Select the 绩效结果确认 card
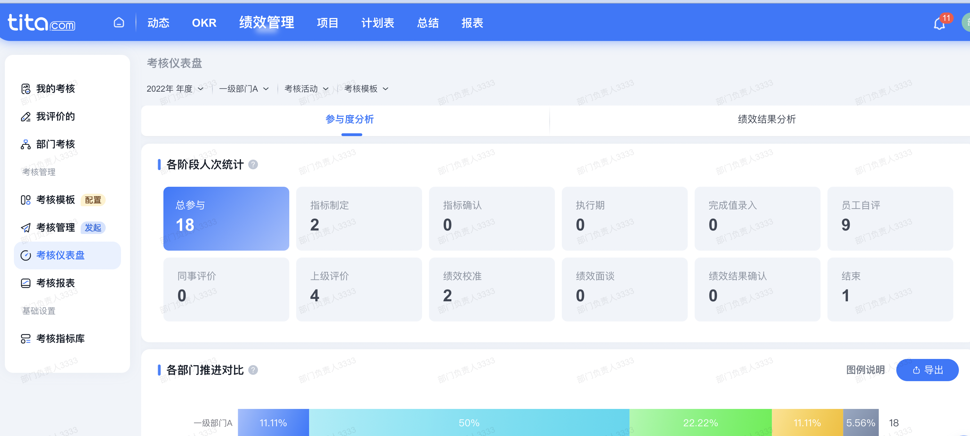Viewport: 970px width, 436px height. [758, 290]
